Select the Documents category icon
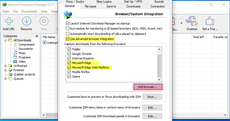The width and height of the screenshot is (230, 121). coord(15,49)
